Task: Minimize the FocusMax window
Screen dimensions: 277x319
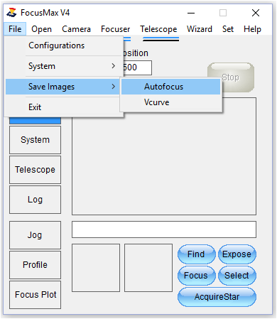Action: click(191, 13)
